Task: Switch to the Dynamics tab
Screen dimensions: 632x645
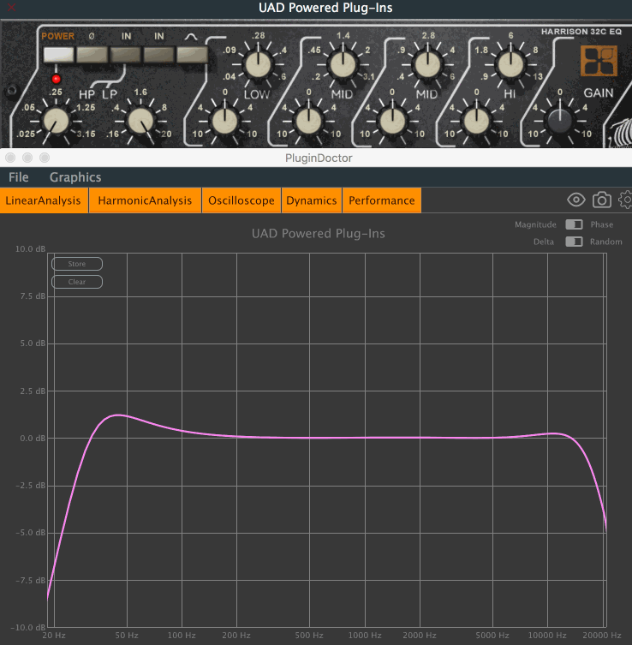Action: [x=311, y=200]
